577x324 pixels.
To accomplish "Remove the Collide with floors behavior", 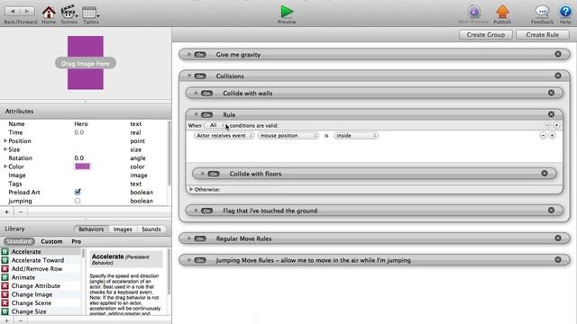I will (x=545, y=174).
